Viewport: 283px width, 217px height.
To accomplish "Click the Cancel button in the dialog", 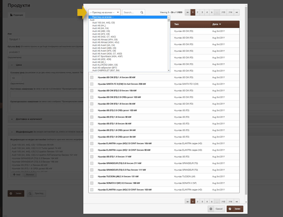I will coord(216,209).
